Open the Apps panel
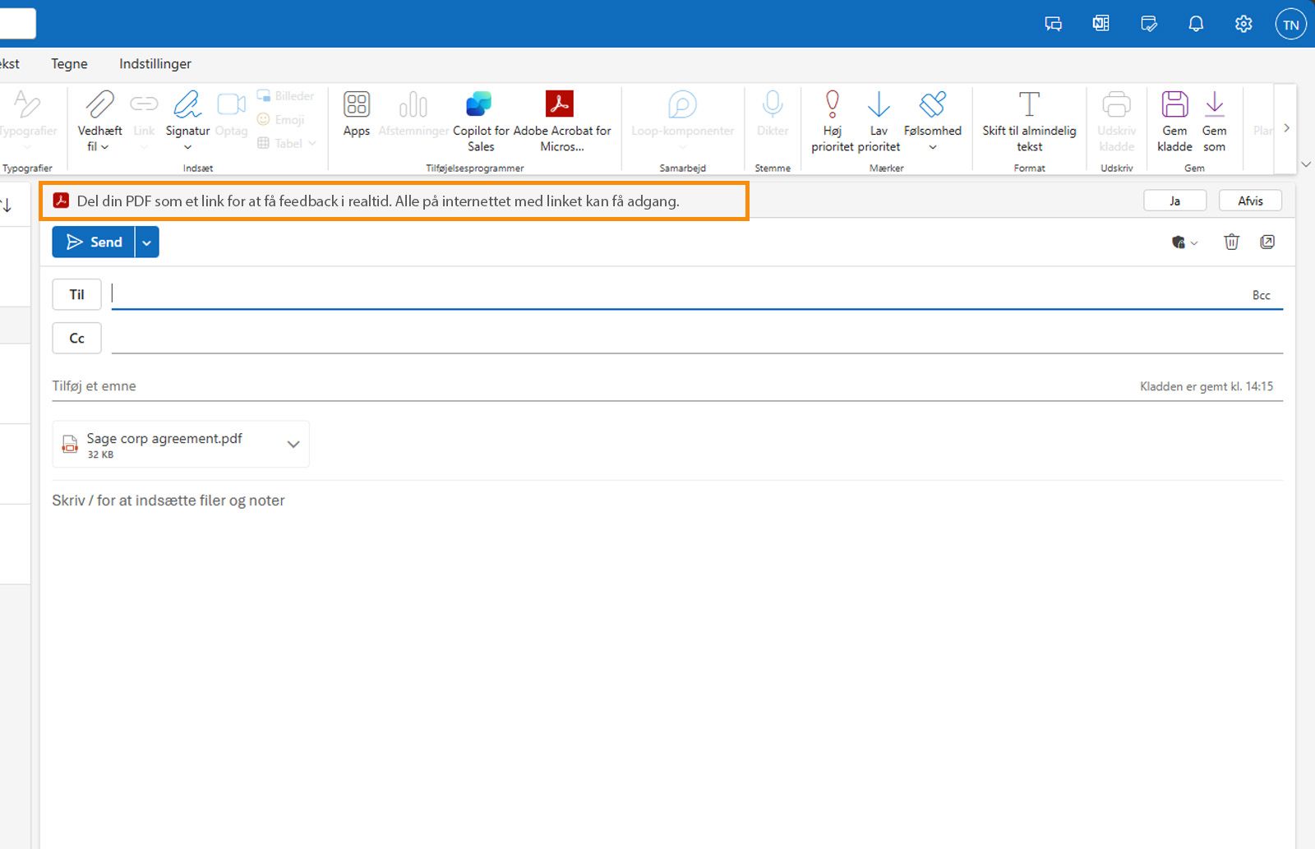1315x849 pixels. [356, 115]
